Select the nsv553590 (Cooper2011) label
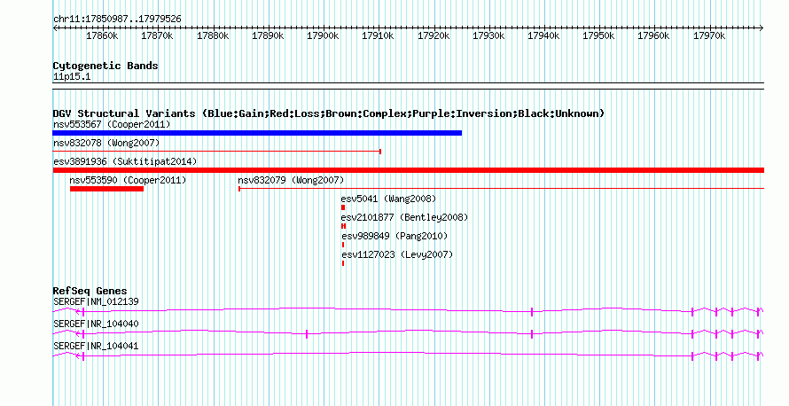This screenshot has height=406, width=789. tap(128, 180)
